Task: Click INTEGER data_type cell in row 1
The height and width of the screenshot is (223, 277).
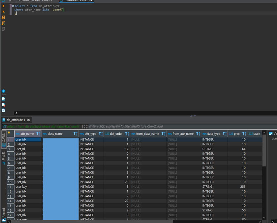Action: [x=214, y=139]
